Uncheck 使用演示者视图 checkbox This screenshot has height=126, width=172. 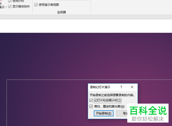[x=36, y=5]
